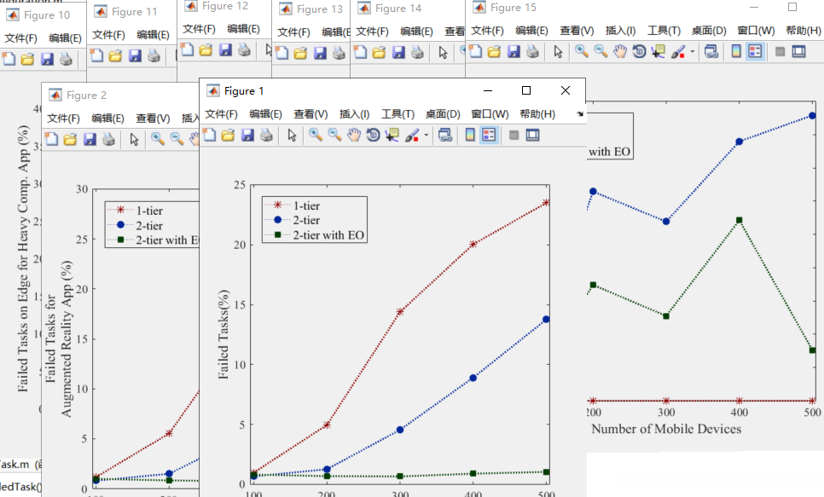
Task: Open 编辑(E) menu in Figure 1
Action: pyautogui.click(x=265, y=114)
